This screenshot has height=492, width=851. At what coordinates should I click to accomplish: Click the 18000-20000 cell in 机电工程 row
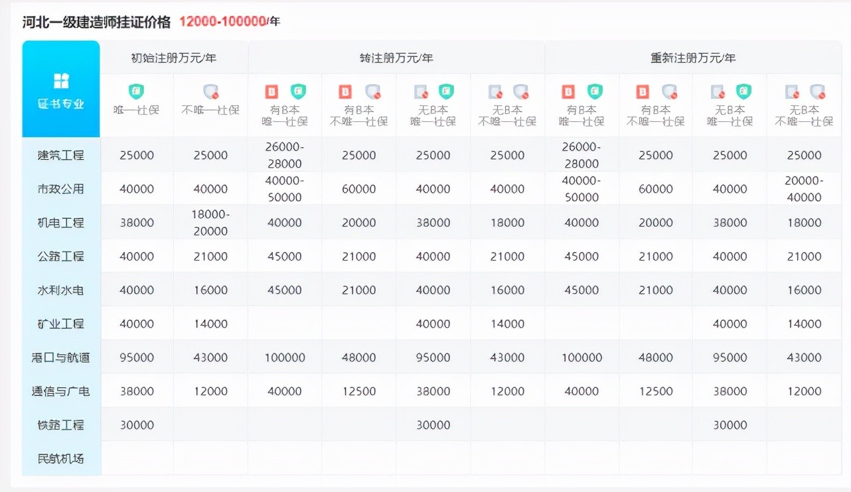210,223
